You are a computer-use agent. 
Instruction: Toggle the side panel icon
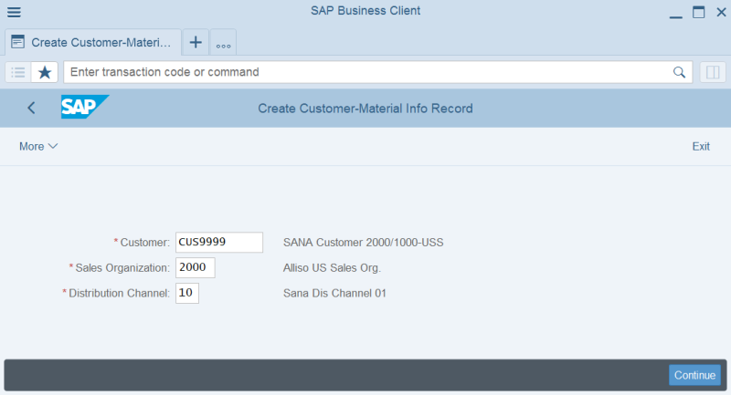pos(713,72)
